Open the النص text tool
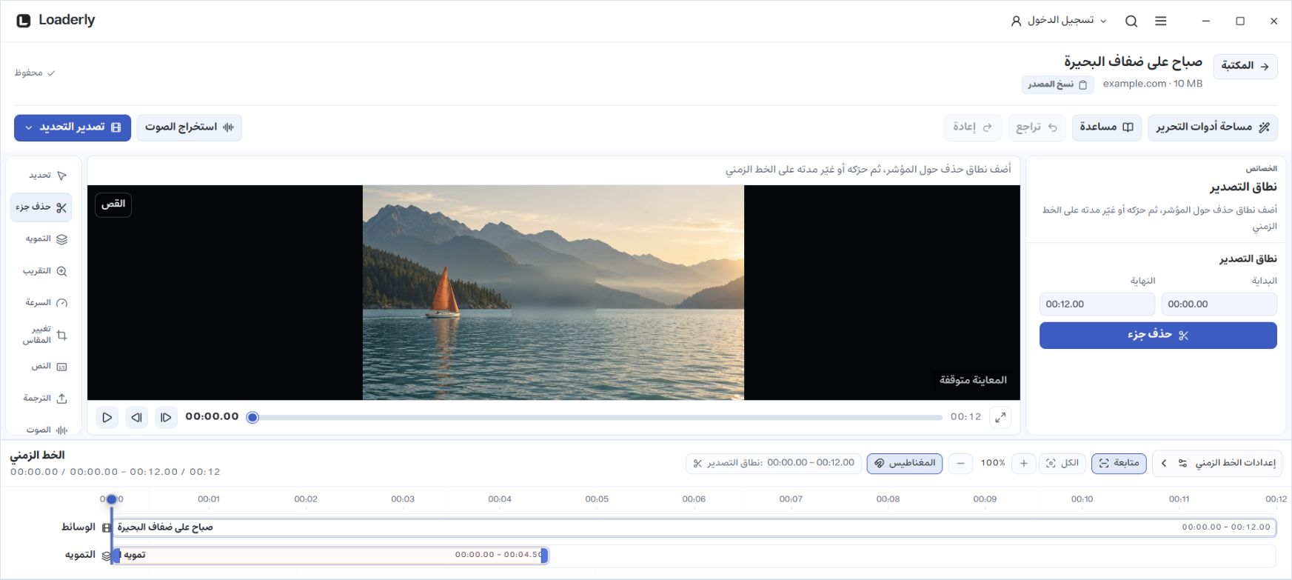 coord(41,367)
